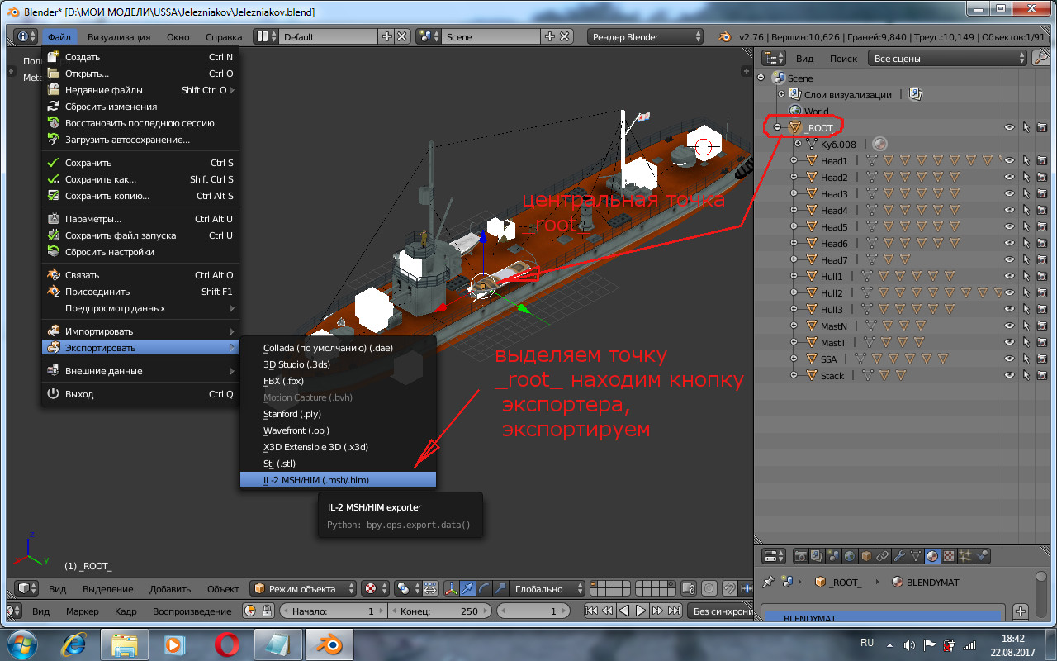Open the Рендер Blender engine dropdown
Viewport: 1057px width, 661px height.
click(x=646, y=36)
